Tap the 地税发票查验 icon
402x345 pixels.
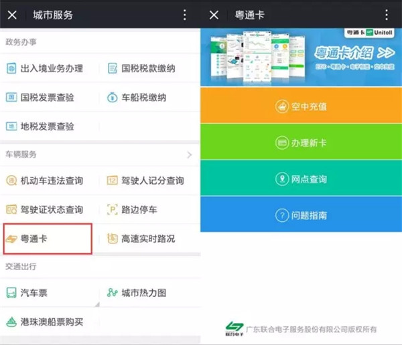tap(11, 126)
